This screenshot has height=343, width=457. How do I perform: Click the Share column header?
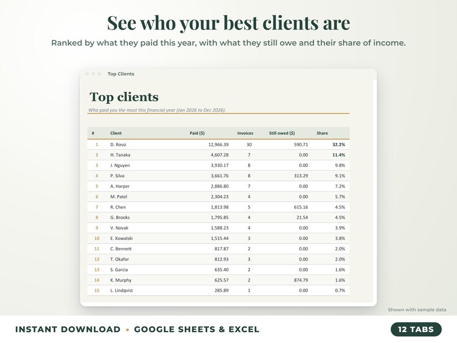[322, 133]
